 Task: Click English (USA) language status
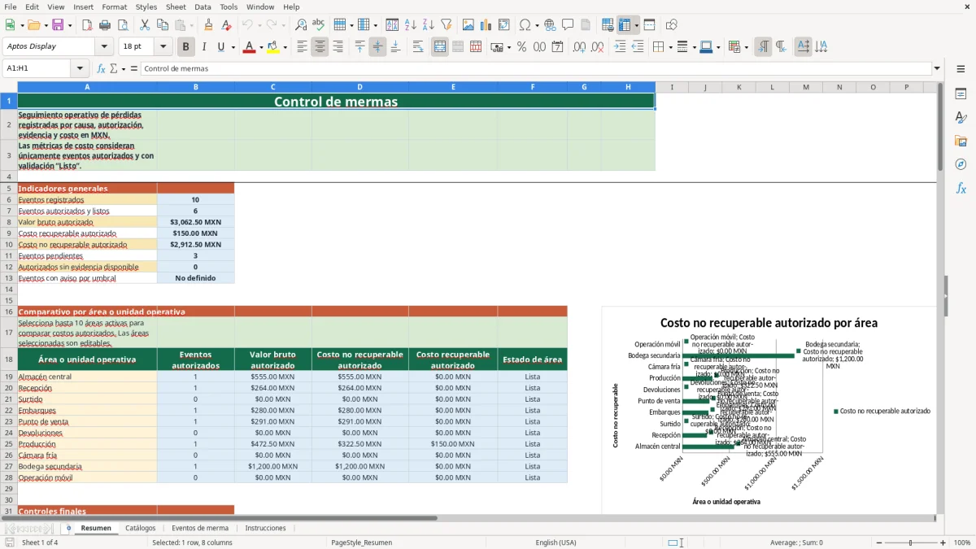point(556,542)
